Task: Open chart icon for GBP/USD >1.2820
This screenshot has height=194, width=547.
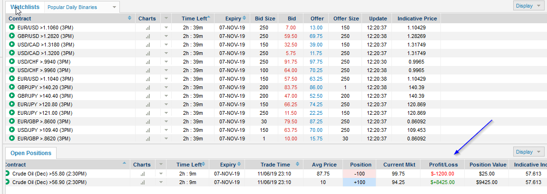Action: (147, 36)
